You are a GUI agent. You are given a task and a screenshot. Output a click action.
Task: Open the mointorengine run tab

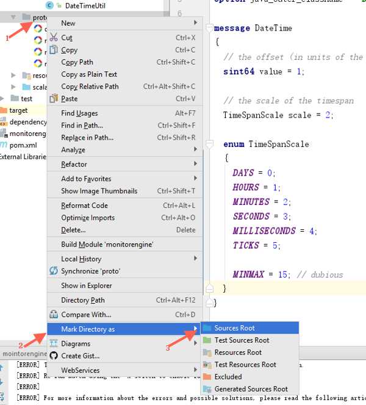point(24,354)
